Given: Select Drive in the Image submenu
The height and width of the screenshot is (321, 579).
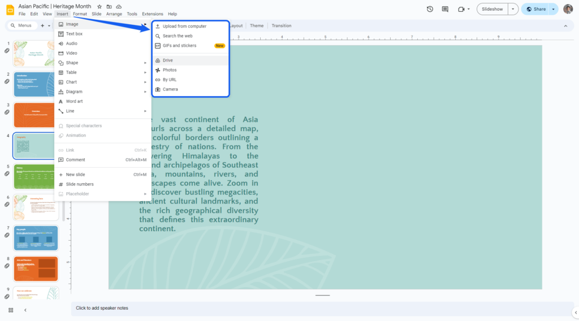Looking at the screenshot, I should (x=168, y=60).
